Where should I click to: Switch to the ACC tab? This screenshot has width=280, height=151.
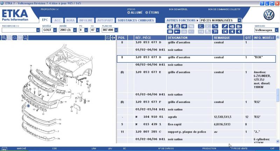[x=57, y=20]
